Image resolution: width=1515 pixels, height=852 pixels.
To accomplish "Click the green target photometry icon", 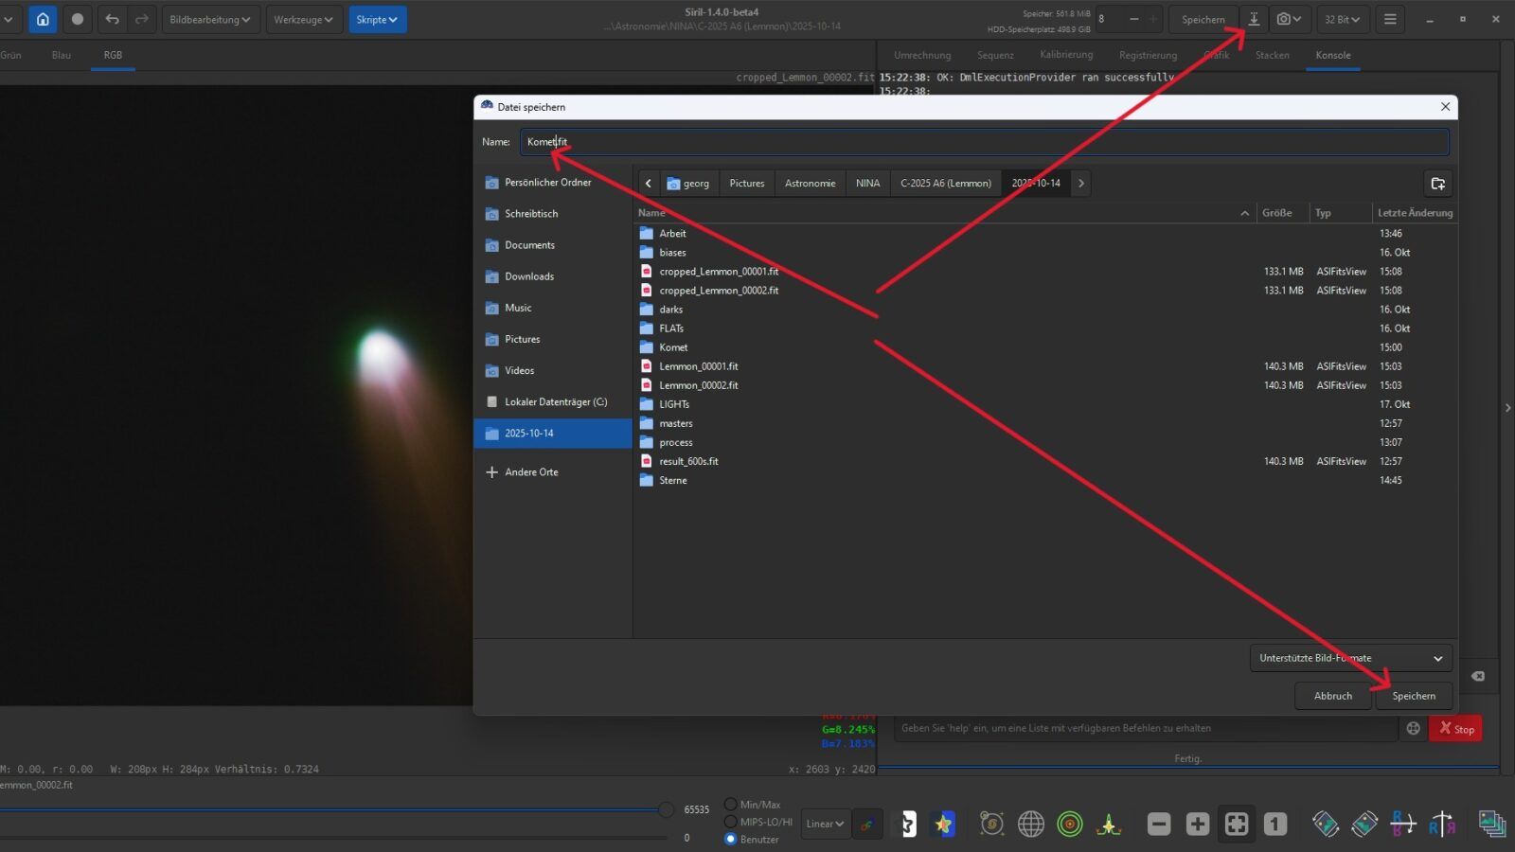I will tap(1070, 824).
